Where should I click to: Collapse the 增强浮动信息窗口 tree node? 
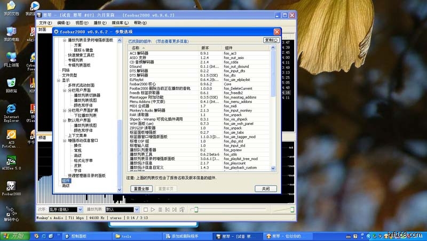click(x=65, y=140)
